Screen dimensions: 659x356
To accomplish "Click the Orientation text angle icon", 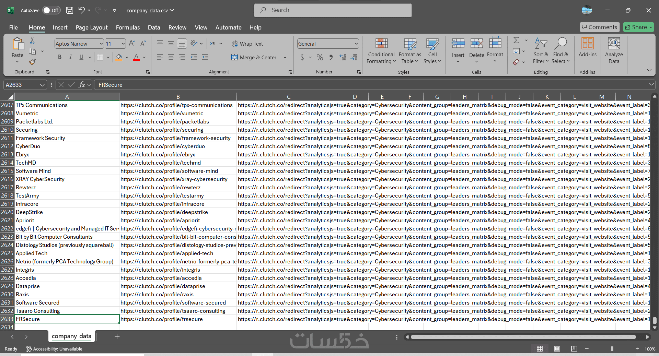I will 194,44.
